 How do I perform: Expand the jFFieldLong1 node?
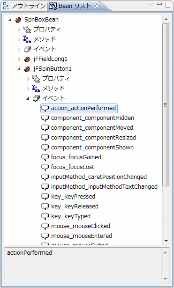19,59
